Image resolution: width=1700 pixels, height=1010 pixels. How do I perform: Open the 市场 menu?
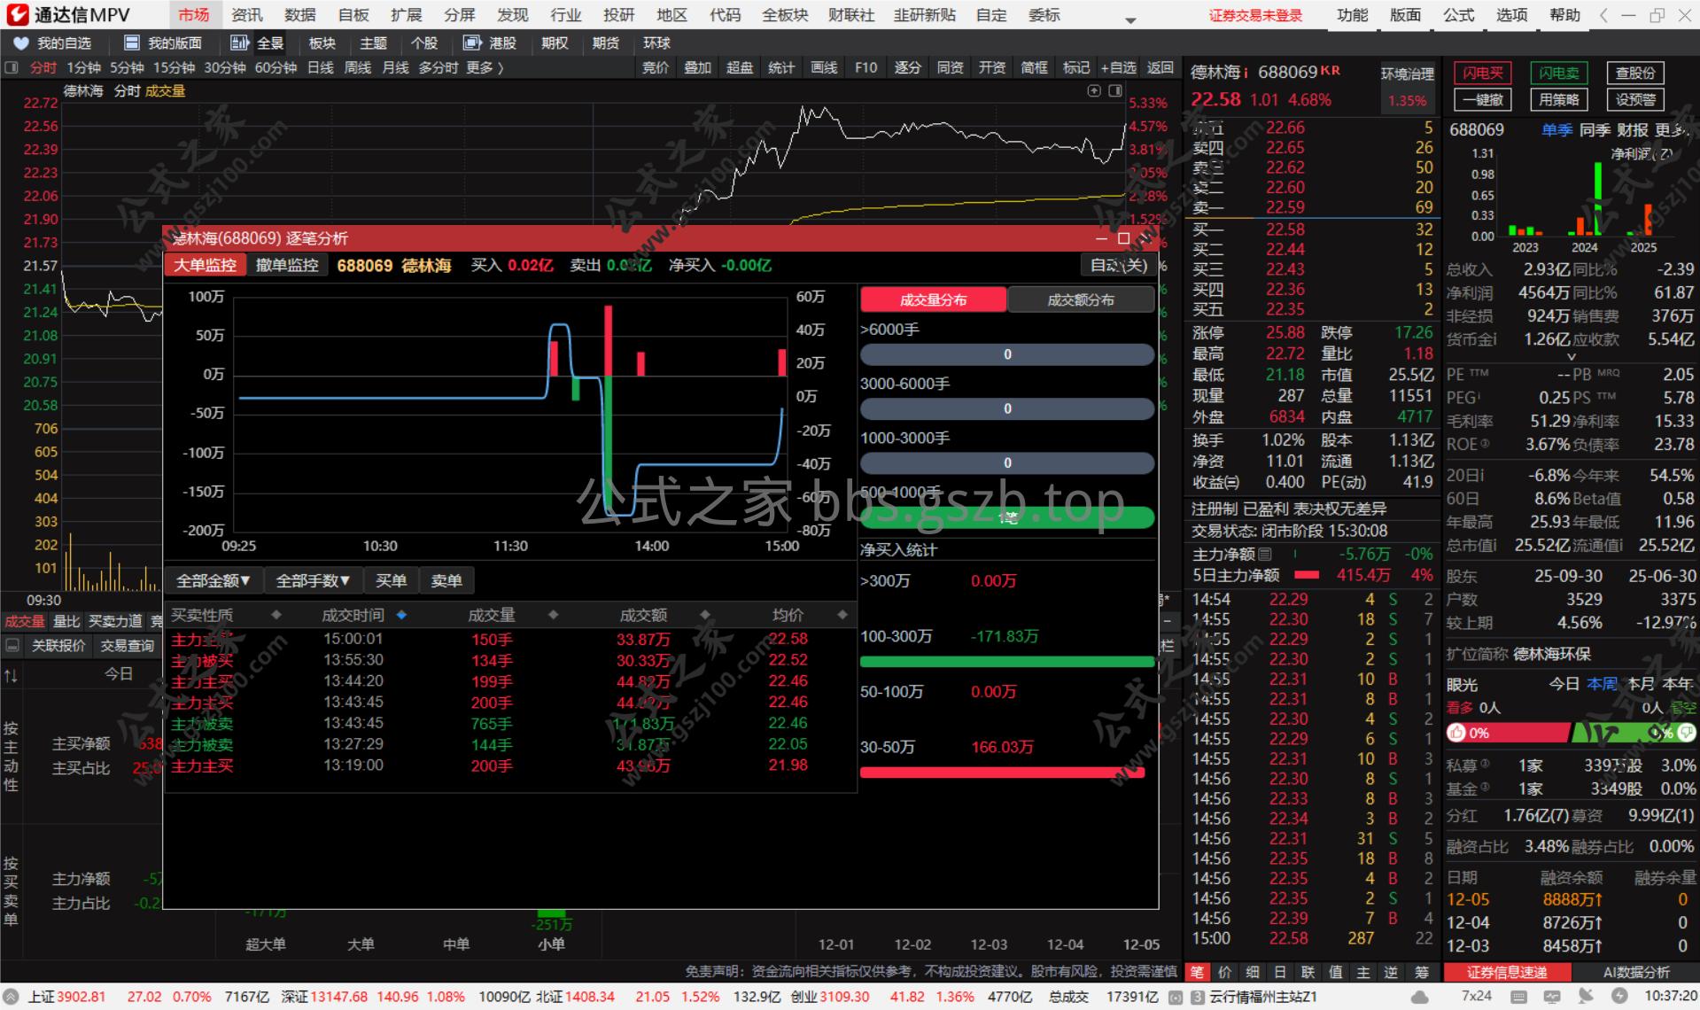click(194, 15)
